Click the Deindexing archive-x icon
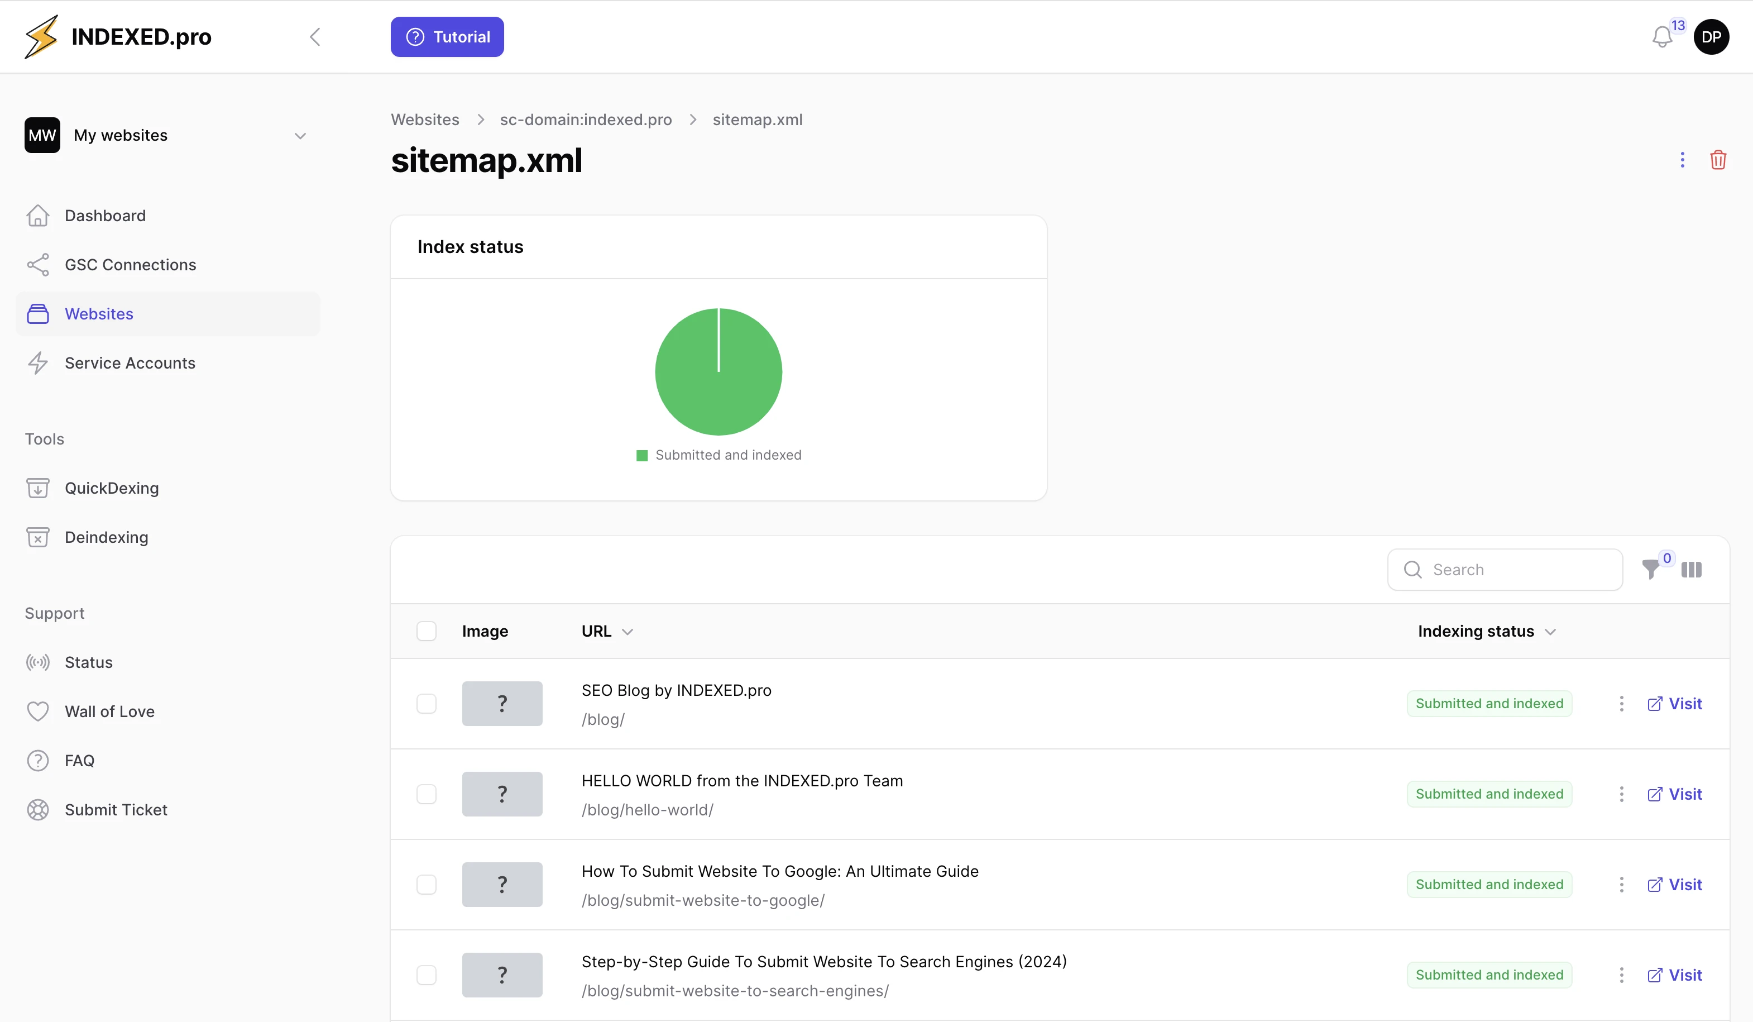 pyautogui.click(x=37, y=537)
